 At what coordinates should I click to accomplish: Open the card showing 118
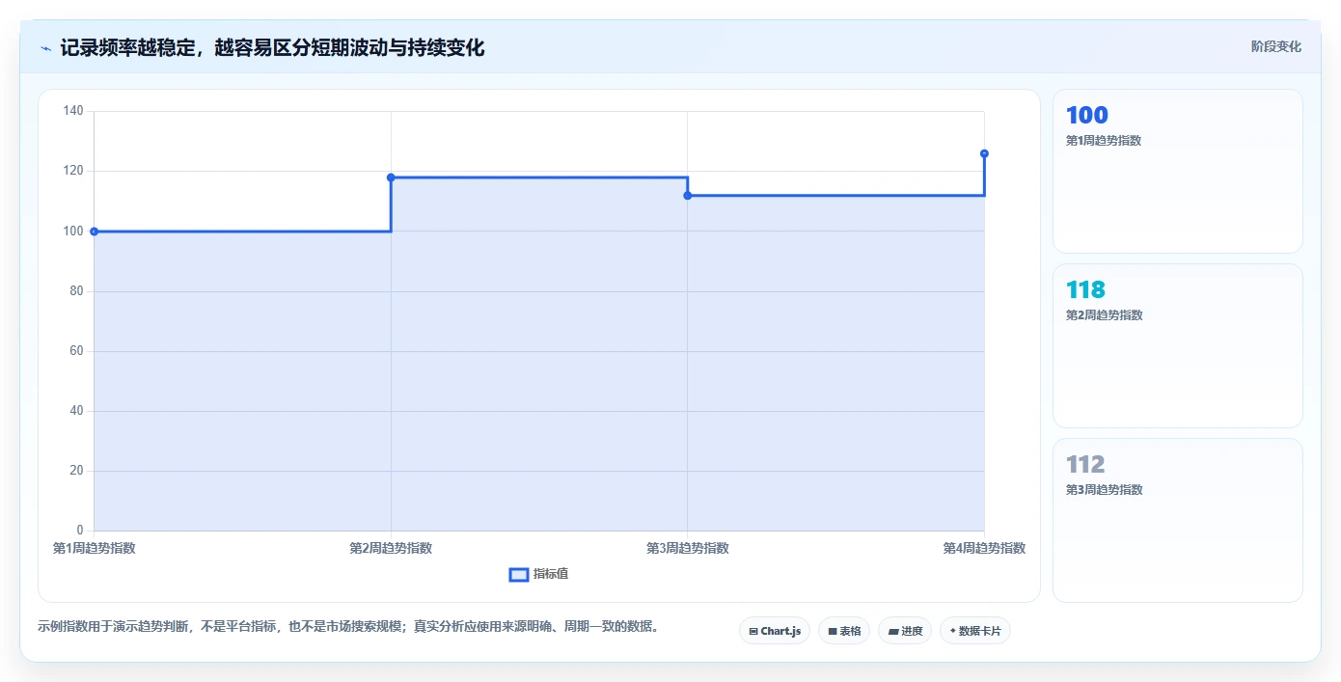pyautogui.click(x=1178, y=346)
